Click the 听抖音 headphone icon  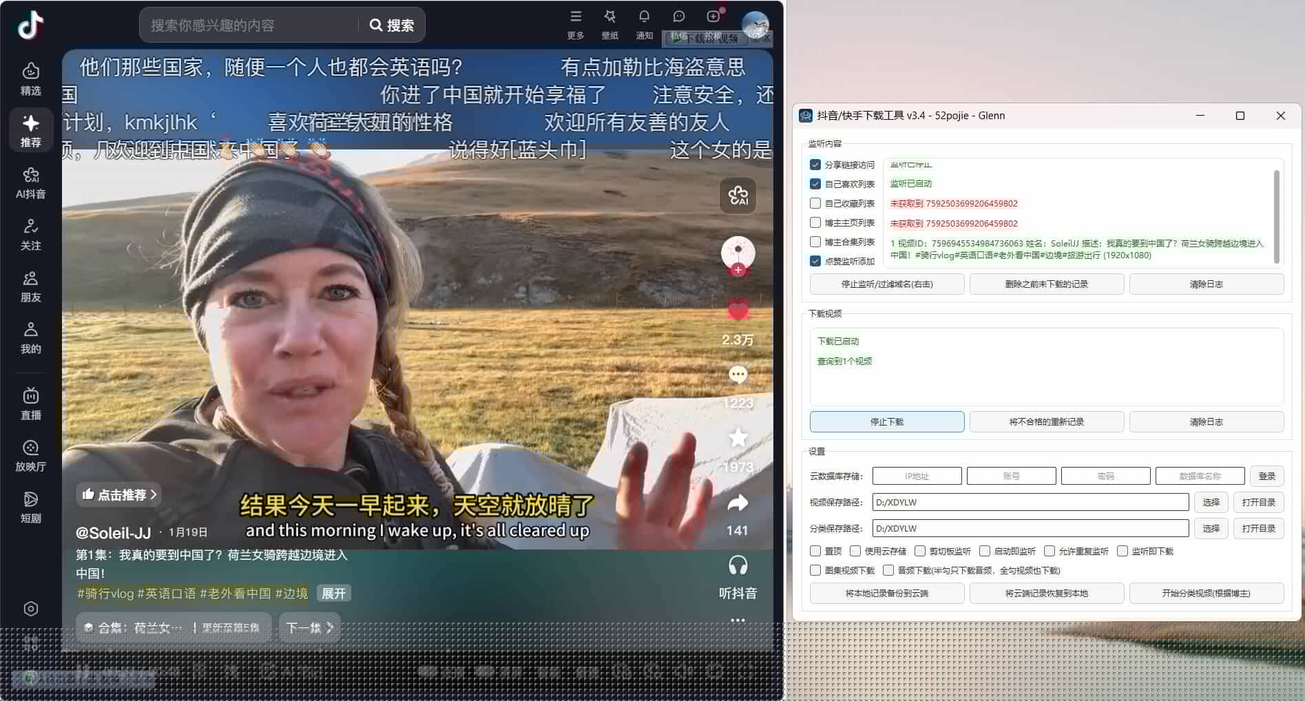(738, 566)
